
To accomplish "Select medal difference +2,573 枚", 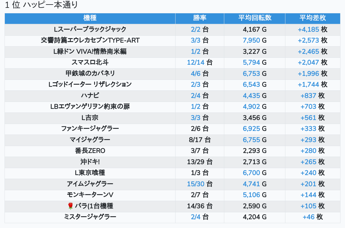I will (313, 41).
